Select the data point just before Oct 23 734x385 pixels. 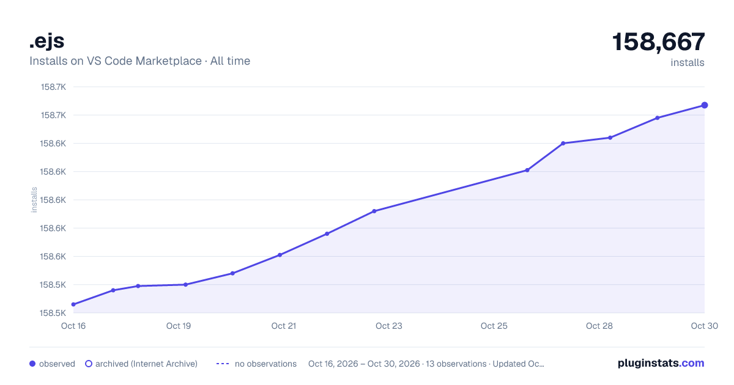374,211
